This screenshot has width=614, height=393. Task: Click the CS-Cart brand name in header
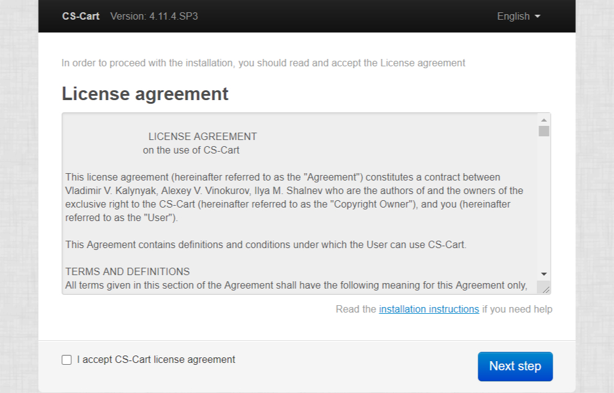coord(80,17)
